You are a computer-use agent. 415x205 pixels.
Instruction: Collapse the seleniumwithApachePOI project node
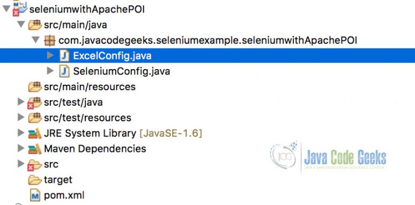click(x=6, y=9)
